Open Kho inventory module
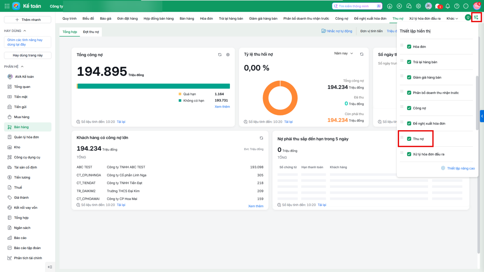 [28, 147]
